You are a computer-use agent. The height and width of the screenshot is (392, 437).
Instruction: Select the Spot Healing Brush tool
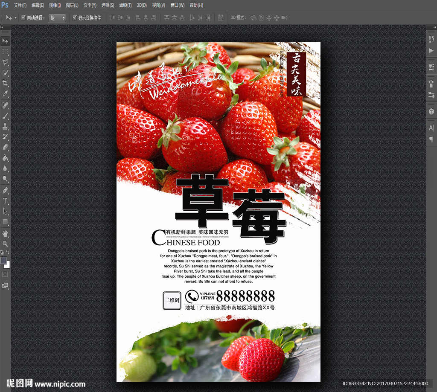pyautogui.click(x=5, y=105)
